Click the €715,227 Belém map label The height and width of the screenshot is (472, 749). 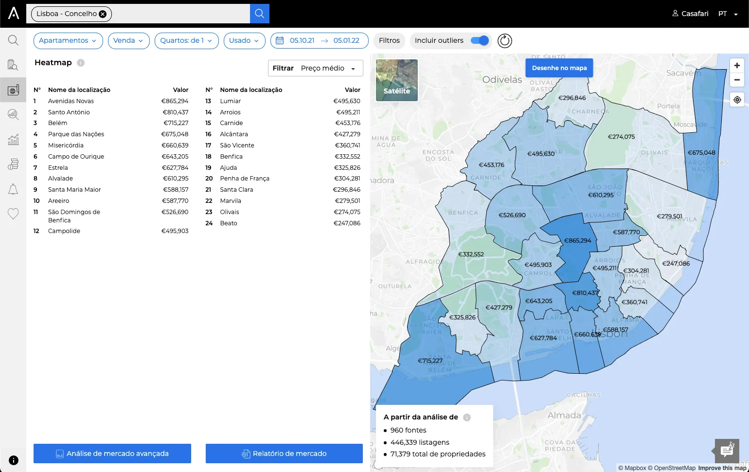[x=430, y=361]
